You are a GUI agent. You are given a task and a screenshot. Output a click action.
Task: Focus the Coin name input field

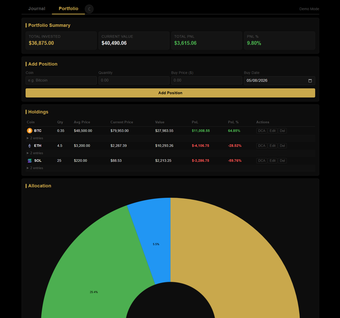pos(61,80)
